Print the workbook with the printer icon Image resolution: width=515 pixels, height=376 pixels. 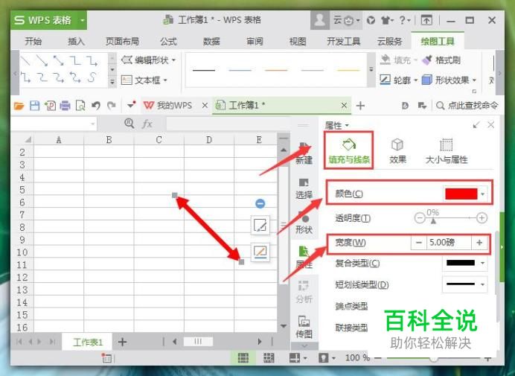click(65, 106)
